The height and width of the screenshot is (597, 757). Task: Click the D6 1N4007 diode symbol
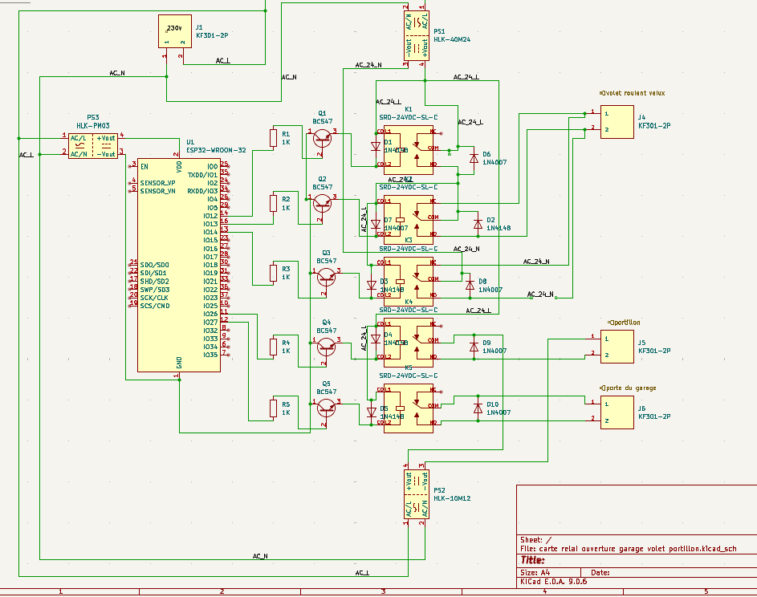(x=474, y=158)
